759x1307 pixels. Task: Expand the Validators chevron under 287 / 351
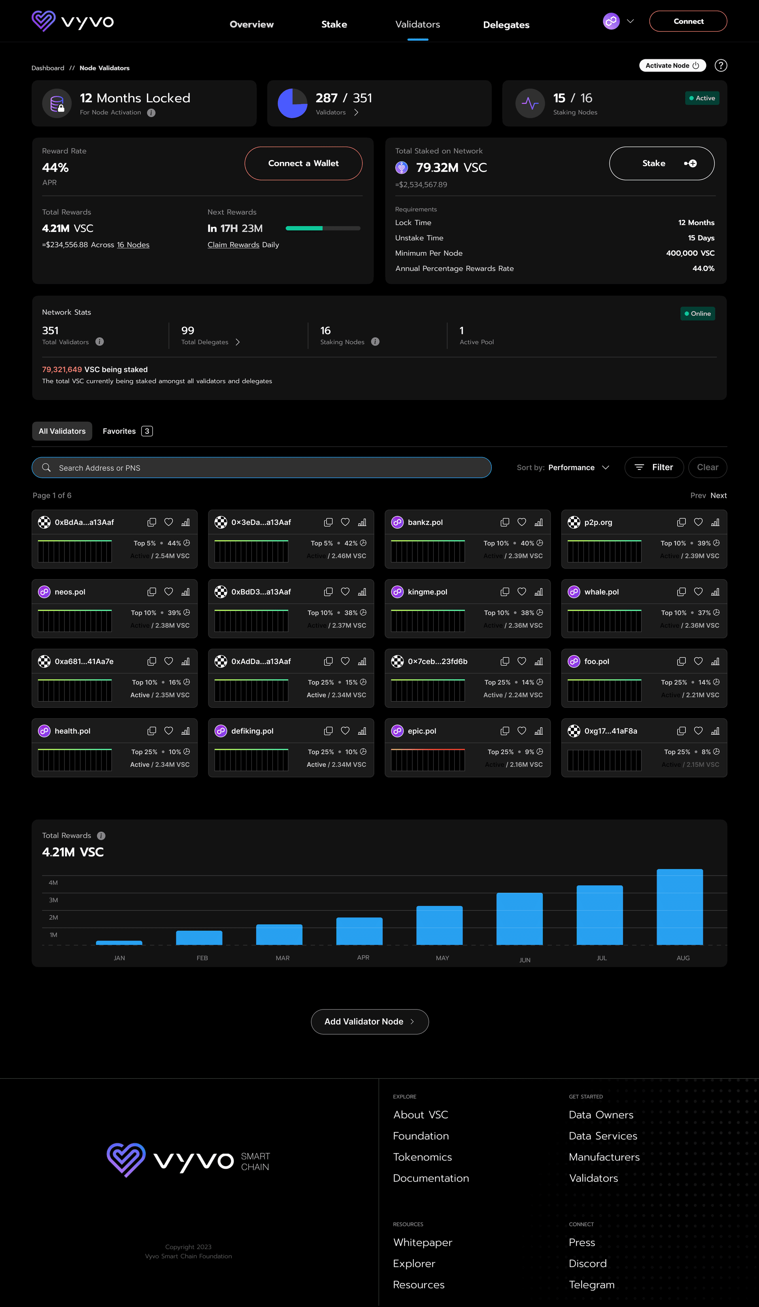(x=356, y=113)
